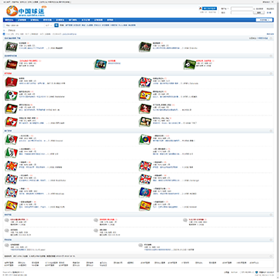Click the username input field
The image size is (279, 279).
coord(242,9)
